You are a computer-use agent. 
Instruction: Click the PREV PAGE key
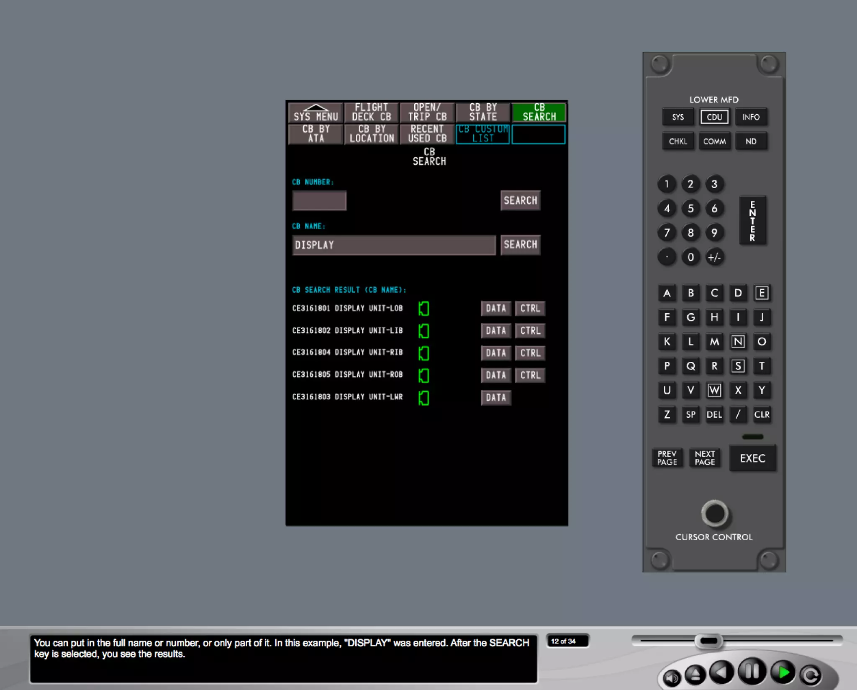click(667, 458)
